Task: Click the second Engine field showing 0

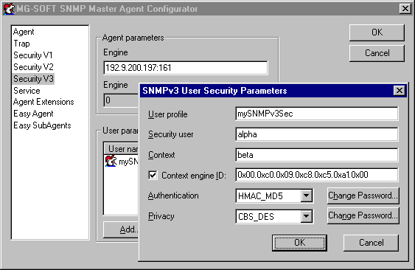Action: click(121, 100)
